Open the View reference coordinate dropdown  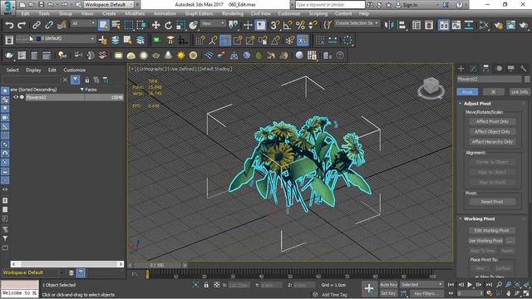point(213,23)
